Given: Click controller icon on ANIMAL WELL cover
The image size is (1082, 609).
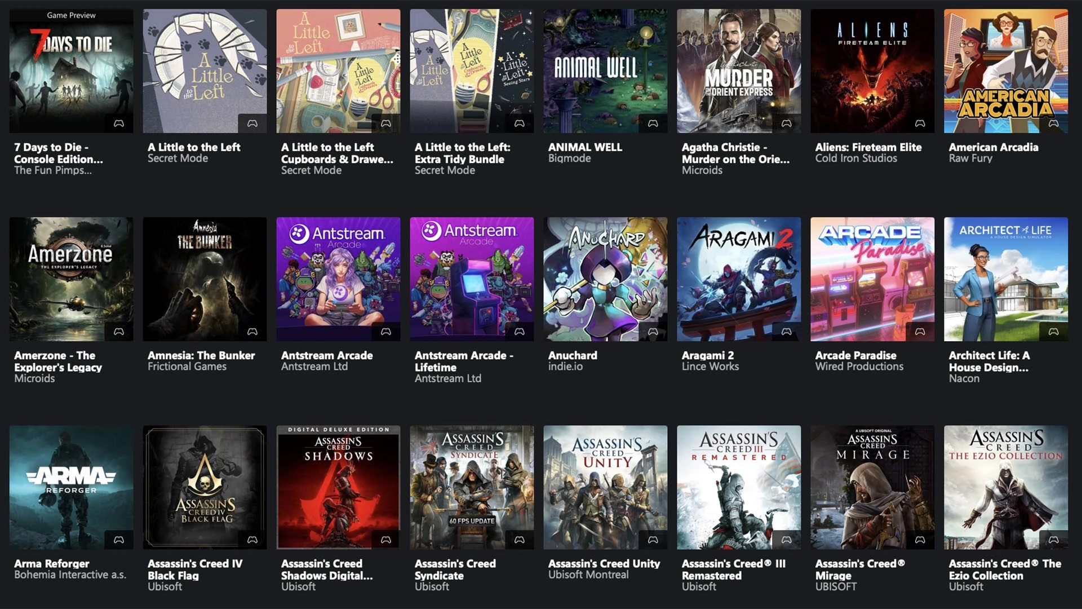Looking at the screenshot, I should point(653,123).
